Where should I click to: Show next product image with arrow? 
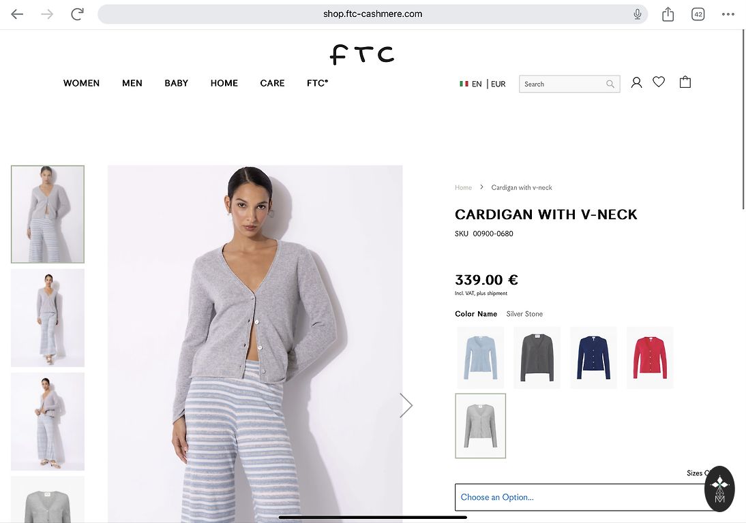point(406,405)
